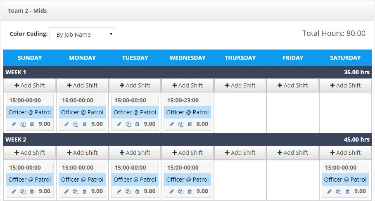Add a shift on Week 1 Sunday

[30, 85]
